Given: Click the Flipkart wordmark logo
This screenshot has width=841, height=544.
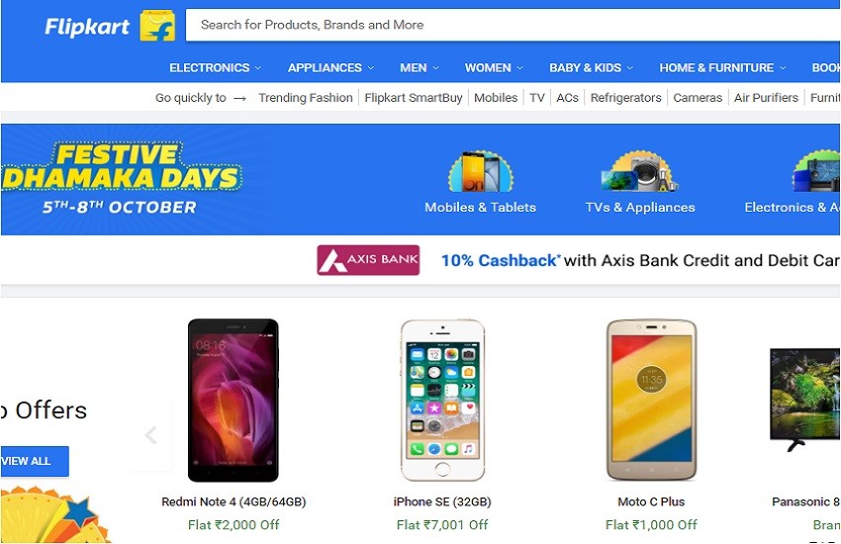Looking at the screenshot, I should [x=87, y=27].
